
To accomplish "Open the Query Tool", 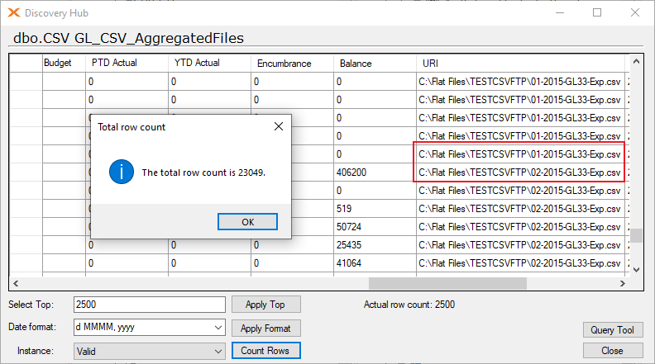I will pyautogui.click(x=613, y=330).
